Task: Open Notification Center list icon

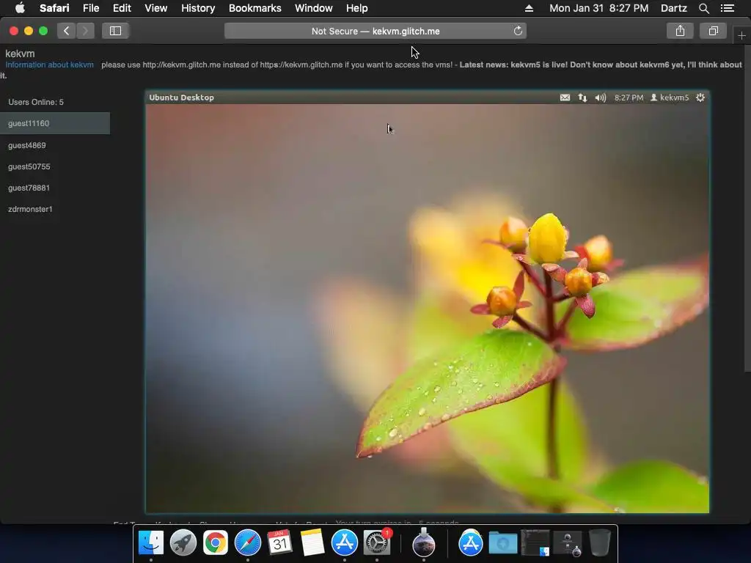Action: click(728, 8)
